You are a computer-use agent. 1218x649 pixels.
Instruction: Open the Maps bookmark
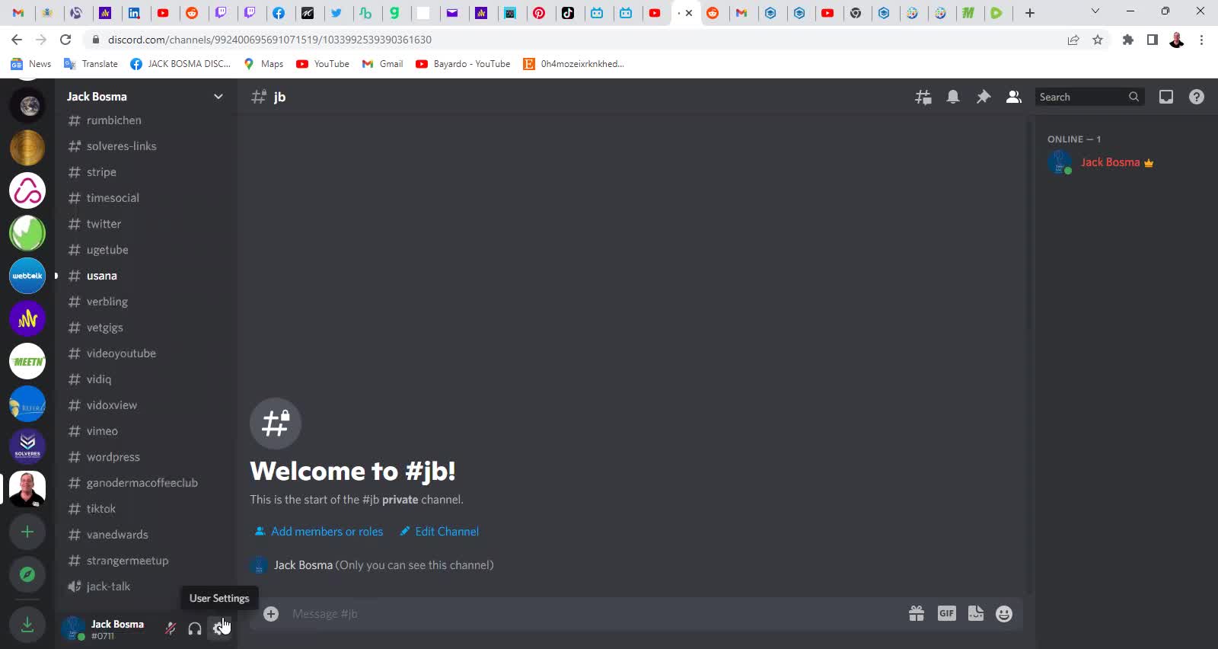coord(263,64)
